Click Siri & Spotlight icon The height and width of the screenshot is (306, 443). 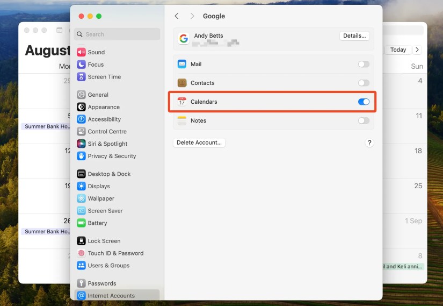[x=81, y=144]
